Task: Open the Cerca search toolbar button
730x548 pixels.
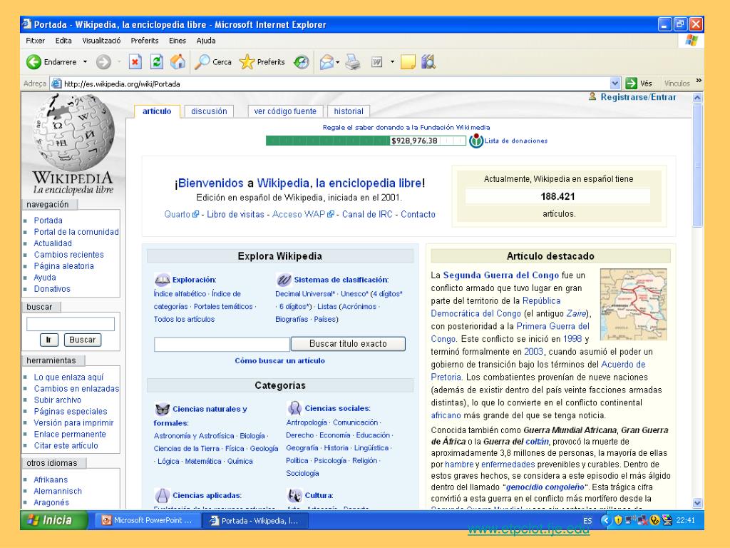Action: [x=212, y=62]
